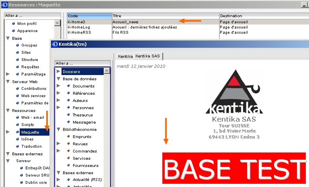
Task: Click the blue diamond icon beside Messagerie
Action: point(68,122)
